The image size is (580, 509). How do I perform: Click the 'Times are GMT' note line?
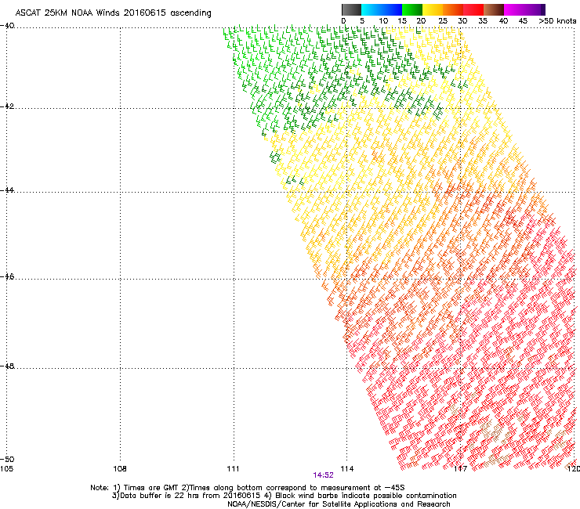pos(248,488)
